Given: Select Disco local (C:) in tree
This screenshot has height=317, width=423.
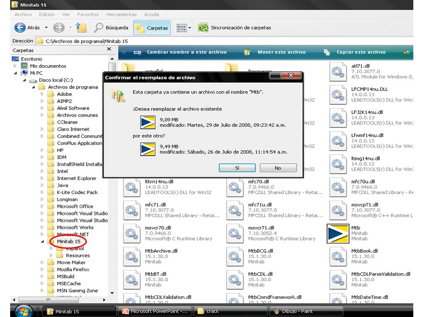Looking at the screenshot, I should click(x=56, y=80).
